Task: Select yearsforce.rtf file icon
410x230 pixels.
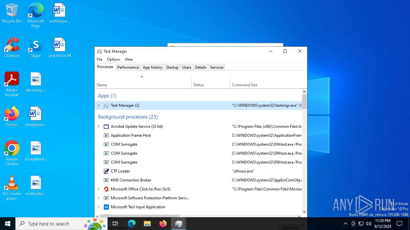Action: (60, 48)
